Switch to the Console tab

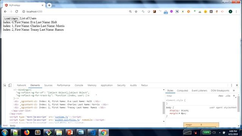coord(79,85)
